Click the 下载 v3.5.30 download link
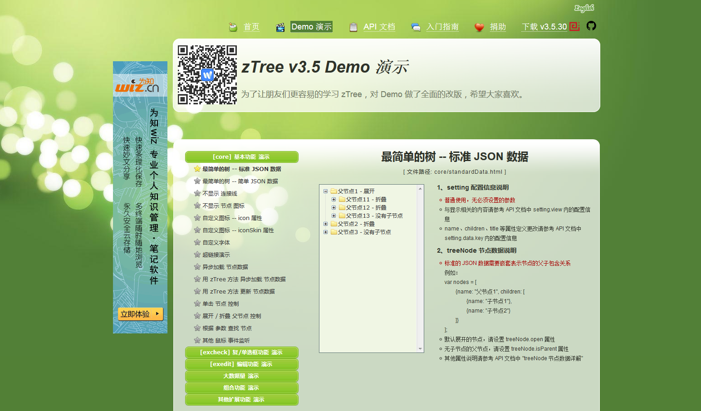Screen dimensions: 701x411 coord(544,27)
